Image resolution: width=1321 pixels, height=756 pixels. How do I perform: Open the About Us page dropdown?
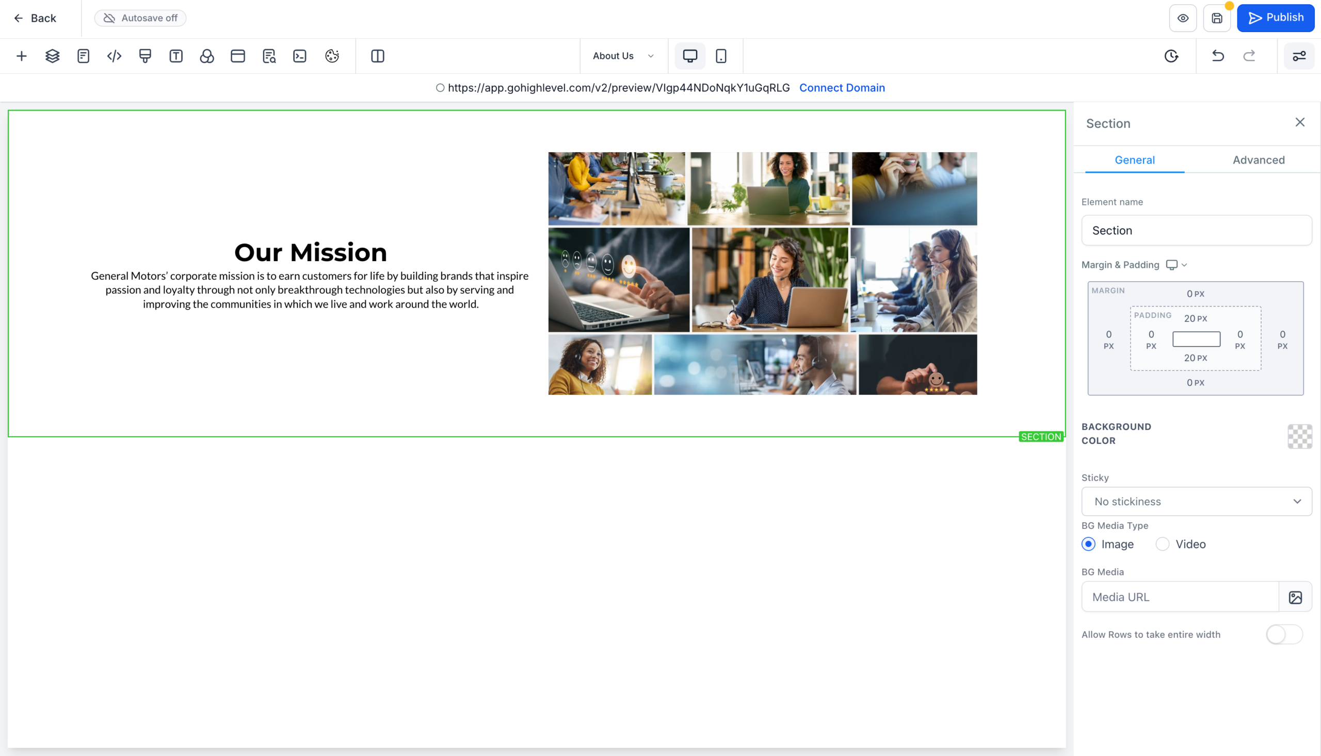(623, 56)
